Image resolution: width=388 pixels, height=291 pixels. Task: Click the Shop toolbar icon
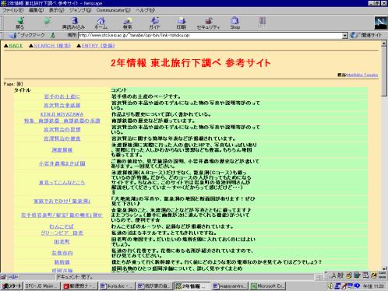click(235, 23)
